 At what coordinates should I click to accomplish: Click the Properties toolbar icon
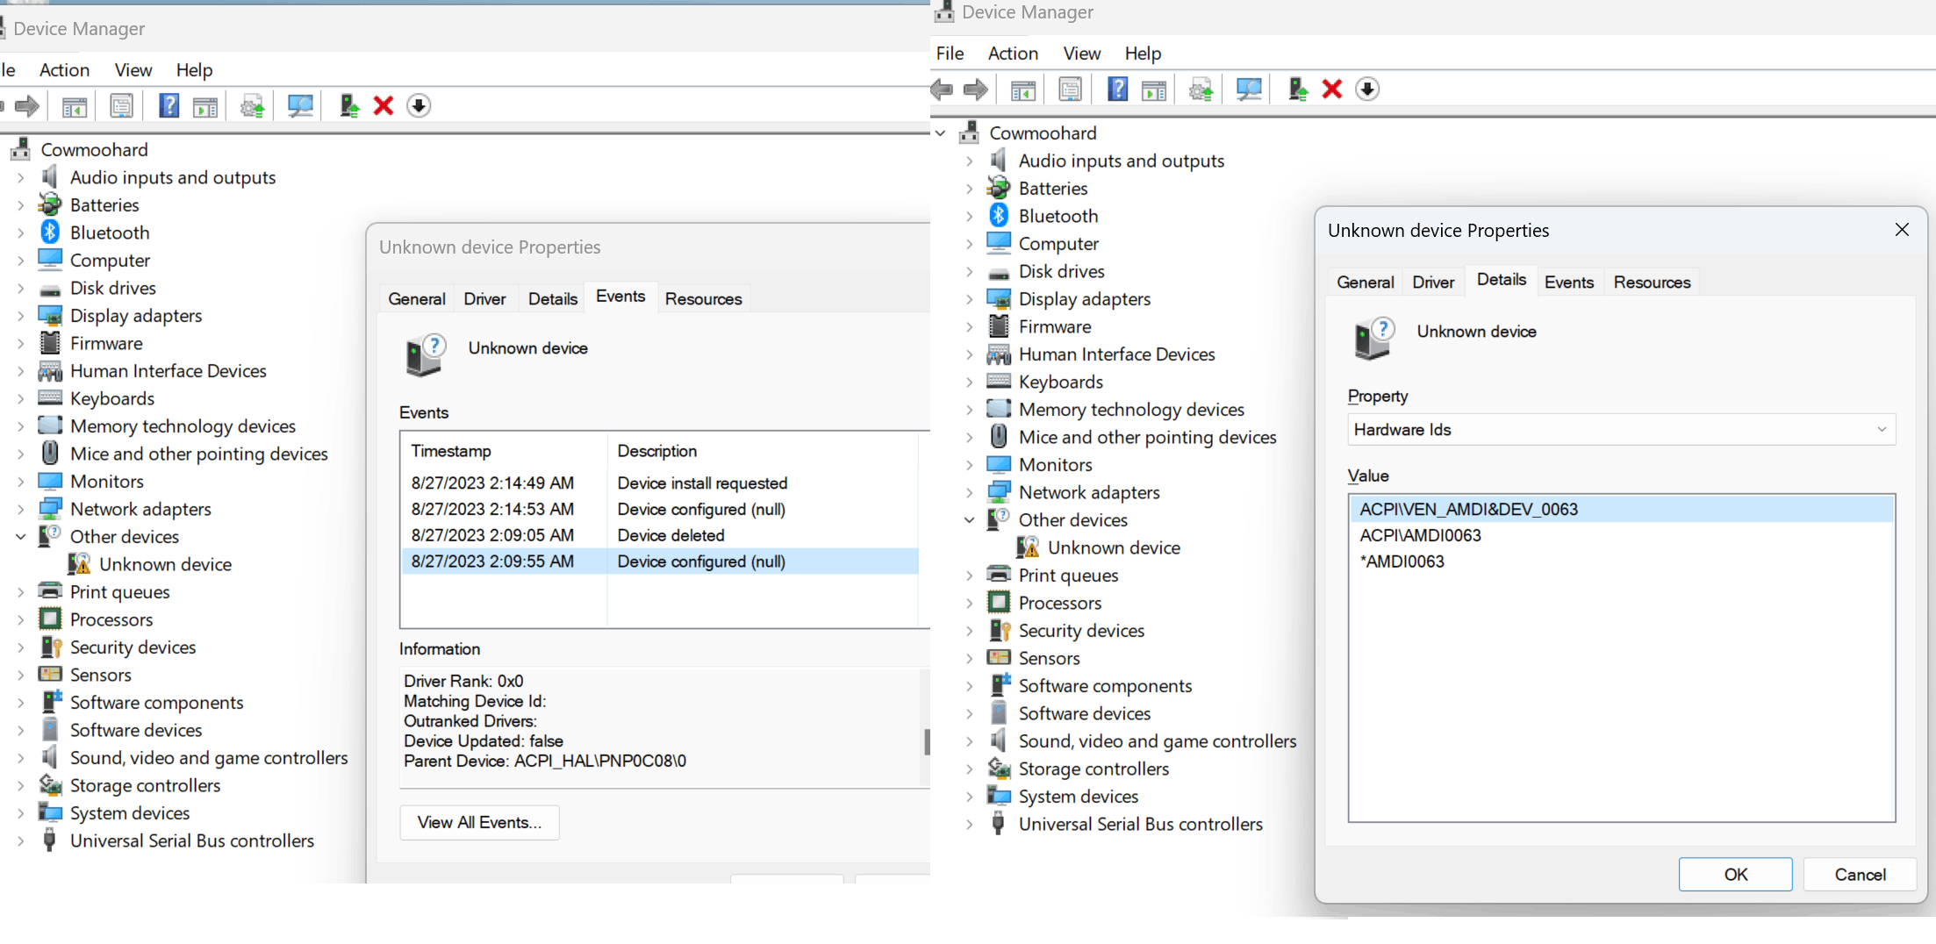pyautogui.click(x=1070, y=89)
